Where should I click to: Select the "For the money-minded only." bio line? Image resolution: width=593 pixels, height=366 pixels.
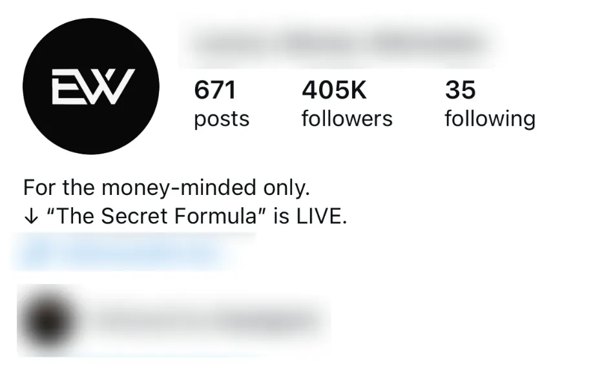[167, 188]
